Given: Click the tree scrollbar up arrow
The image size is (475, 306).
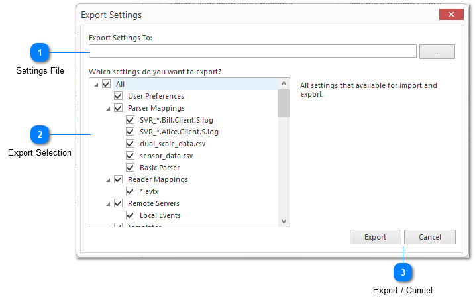Looking at the screenshot, I should (284, 83).
